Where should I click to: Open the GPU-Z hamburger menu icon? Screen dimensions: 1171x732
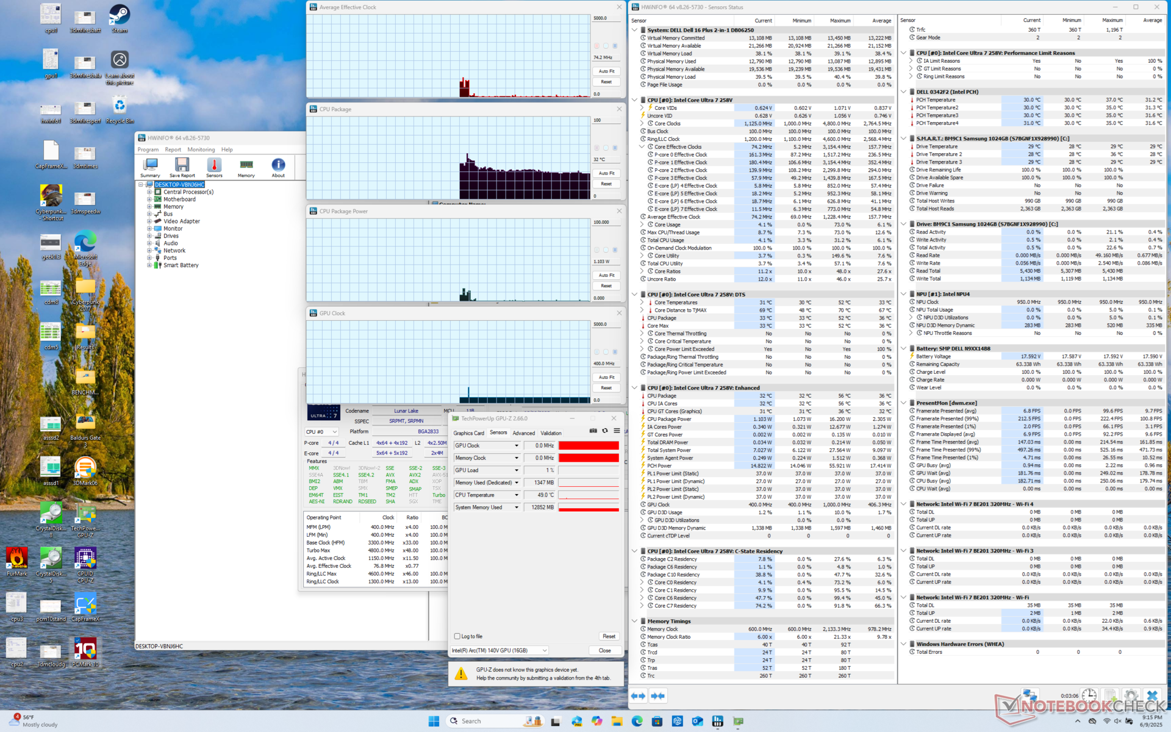[617, 431]
